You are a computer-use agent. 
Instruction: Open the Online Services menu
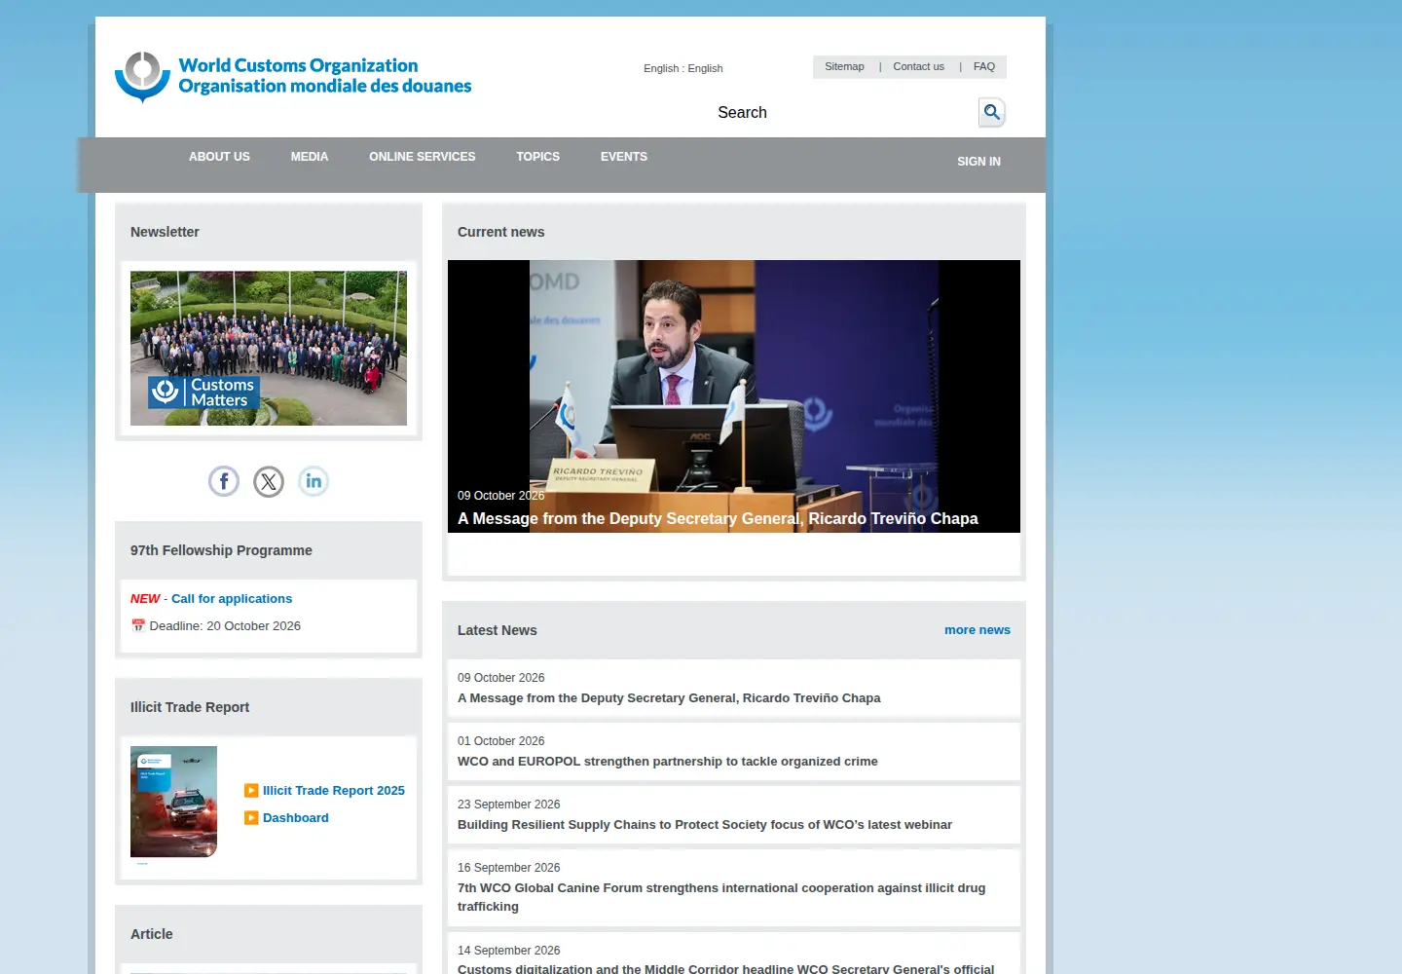pos(423,157)
